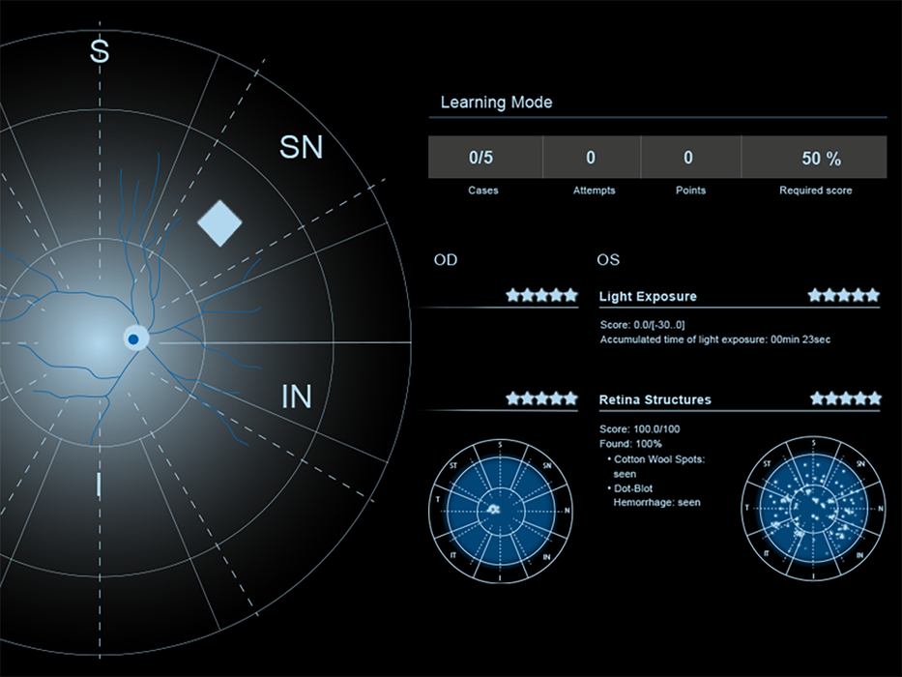Click the lower star rating in OD column
The height and width of the screenshot is (677, 902).
541,397
